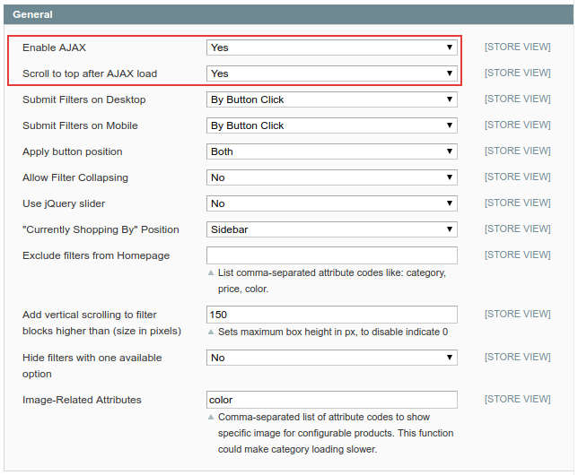This screenshot has width=578, height=475.
Task: Expand Submit Filters on Mobile dropdown
Action: [331, 125]
